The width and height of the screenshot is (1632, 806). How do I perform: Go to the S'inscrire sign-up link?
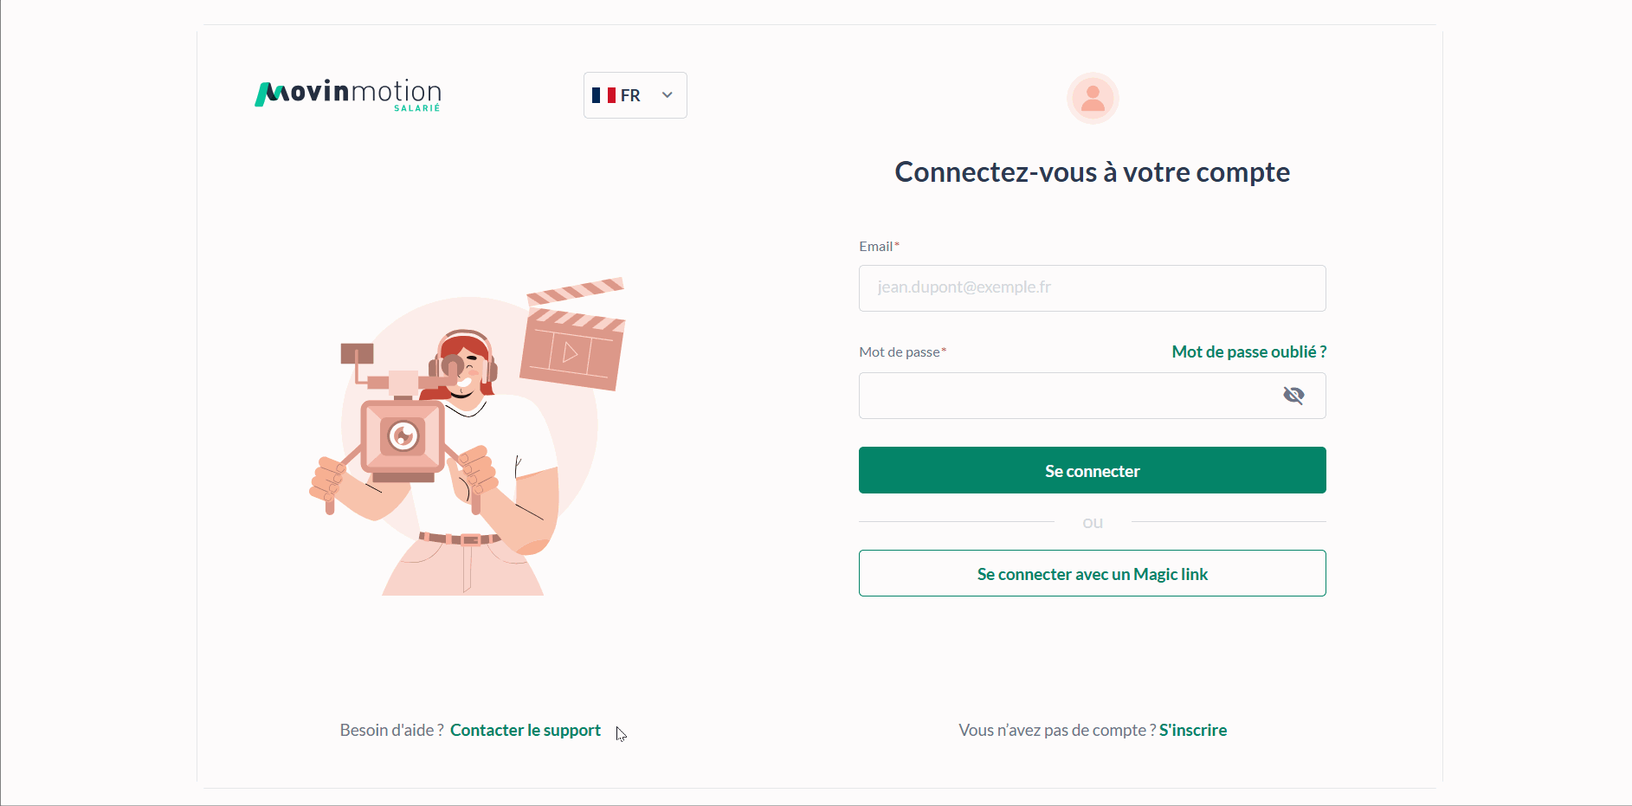1192,730
